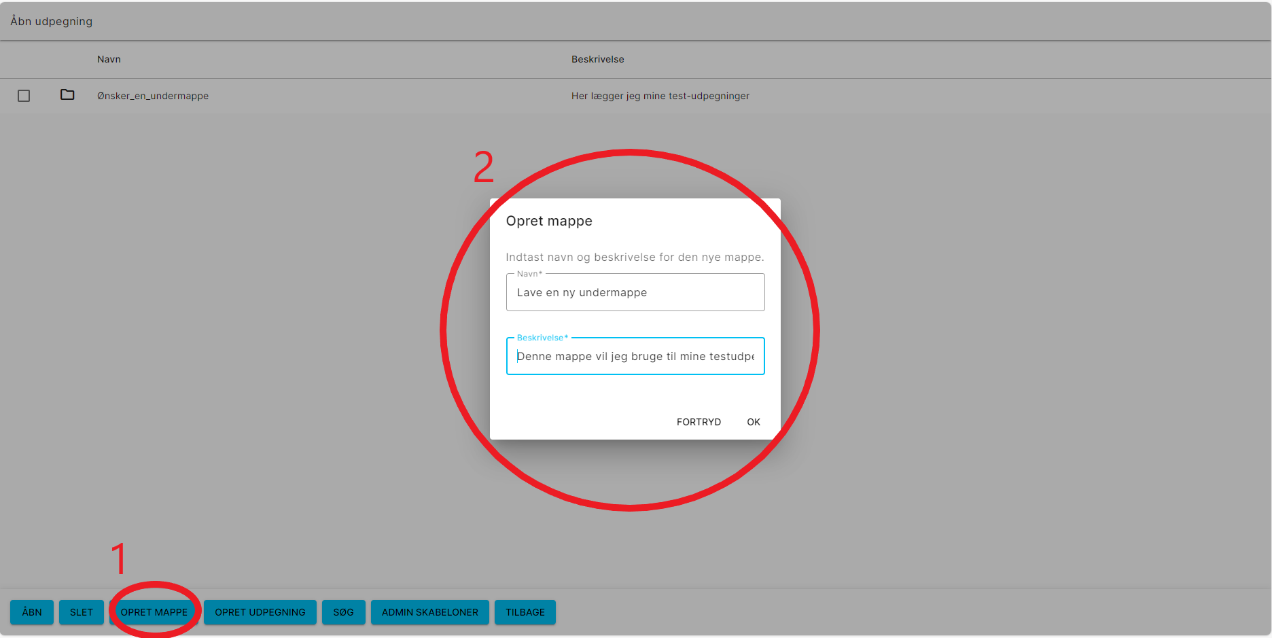Click into the Beskrivelse text field

(635, 357)
